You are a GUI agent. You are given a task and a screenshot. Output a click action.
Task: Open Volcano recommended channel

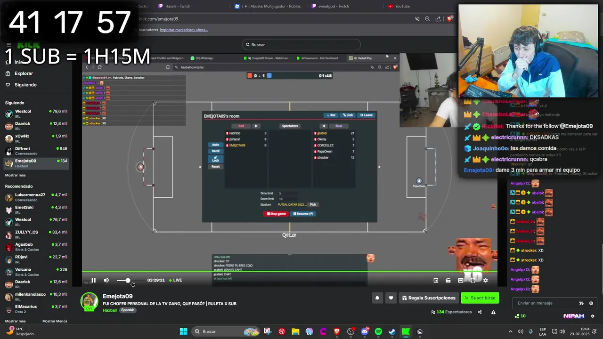(36, 272)
